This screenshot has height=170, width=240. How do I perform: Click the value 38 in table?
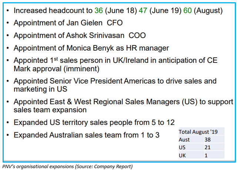click(208, 140)
